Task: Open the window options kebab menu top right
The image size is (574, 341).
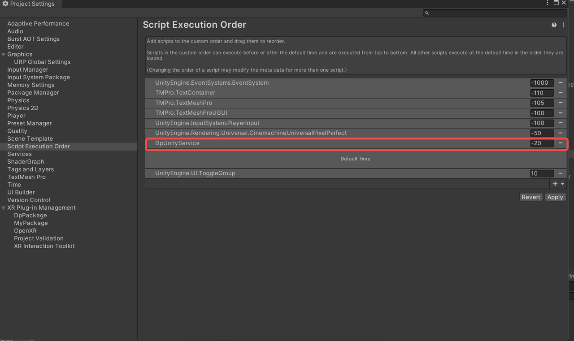Action: pos(547,3)
